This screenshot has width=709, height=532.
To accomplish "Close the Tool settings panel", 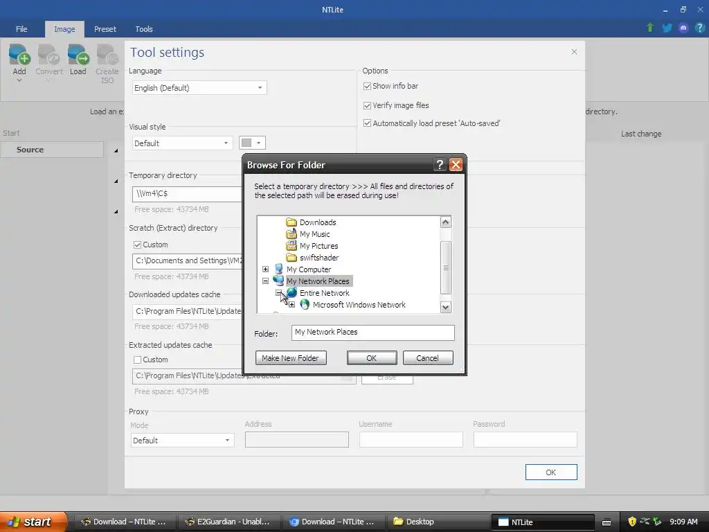I will pos(574,51).
